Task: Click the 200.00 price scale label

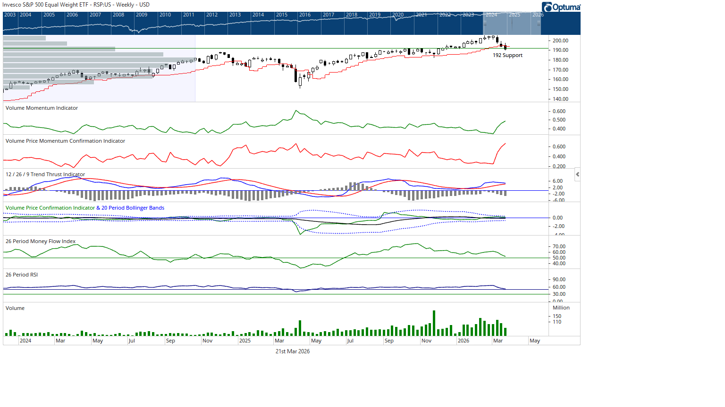Action: click(x=560, y=41)
